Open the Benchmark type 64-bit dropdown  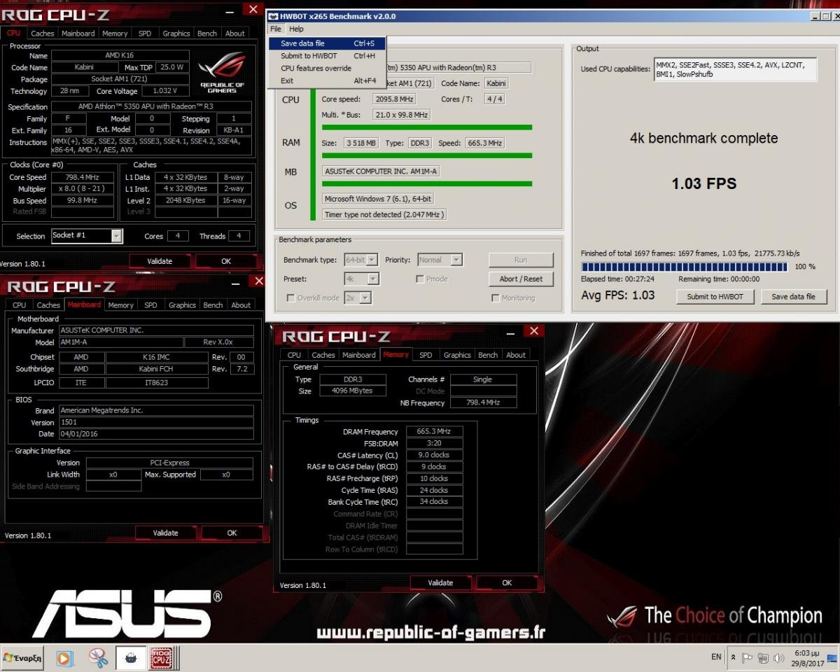tap(361, 260)
